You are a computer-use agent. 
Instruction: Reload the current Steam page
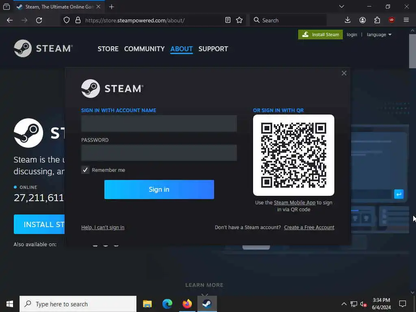39,20
